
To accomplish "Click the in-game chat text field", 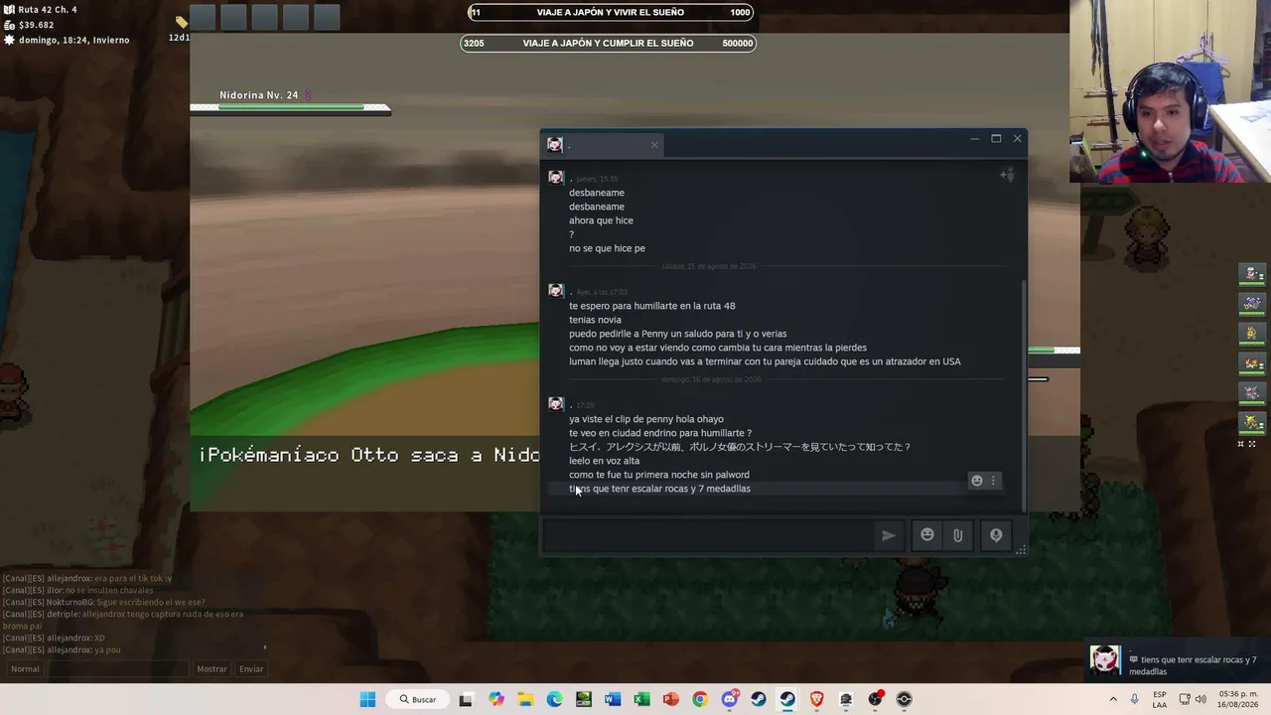I will pyautogui.click(x=118, y=669).
